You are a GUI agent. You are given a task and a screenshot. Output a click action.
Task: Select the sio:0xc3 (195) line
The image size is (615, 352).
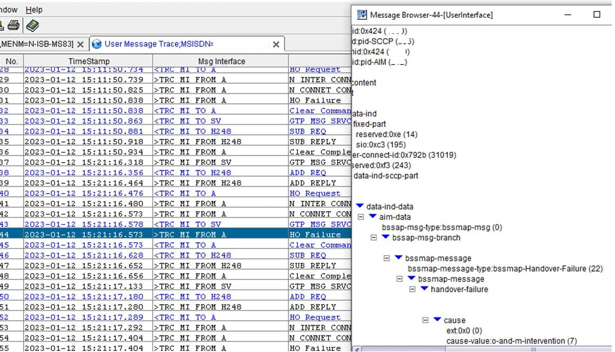coord(381,145)
